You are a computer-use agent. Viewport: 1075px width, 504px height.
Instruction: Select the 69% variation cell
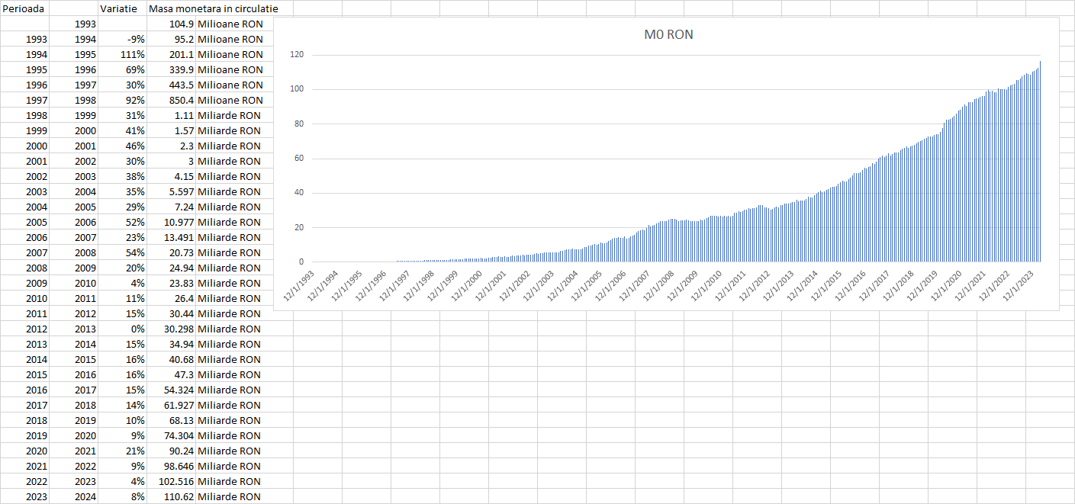[123, 69]
